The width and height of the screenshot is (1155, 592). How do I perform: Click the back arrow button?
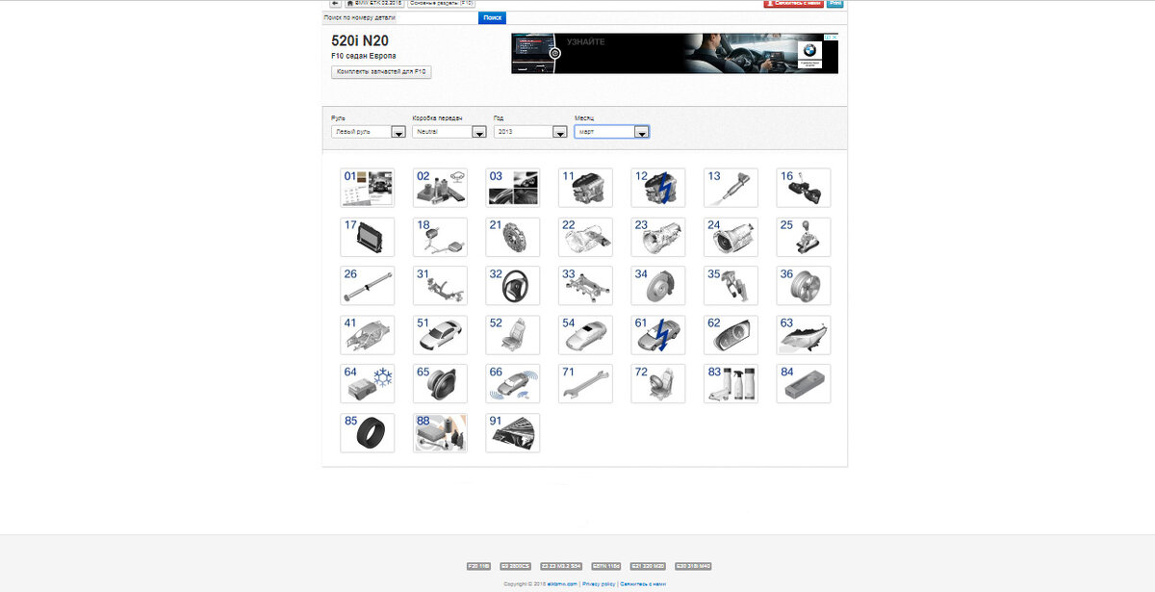[x=335, y=4]
